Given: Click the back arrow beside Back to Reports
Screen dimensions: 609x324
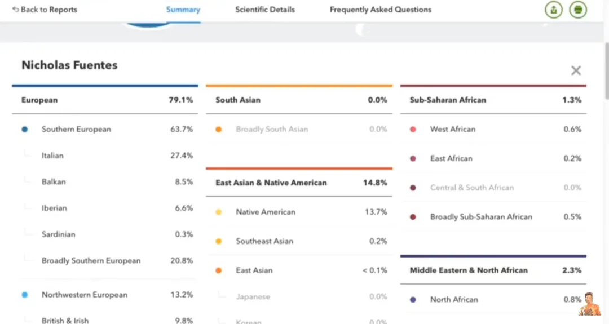Looking at the screenshot, I should coord(15,10).
